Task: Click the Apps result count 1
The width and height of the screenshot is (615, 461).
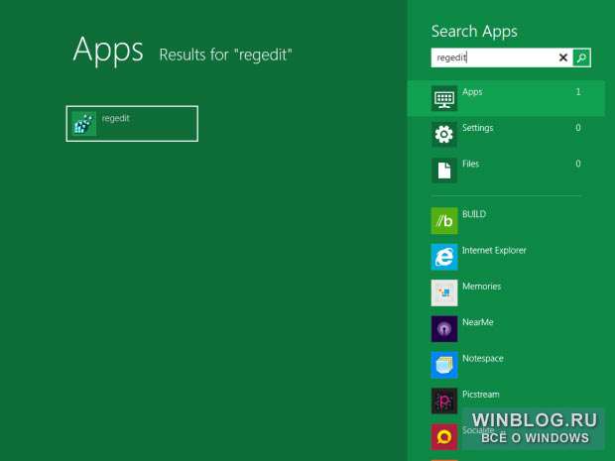Action: (577, 92)
